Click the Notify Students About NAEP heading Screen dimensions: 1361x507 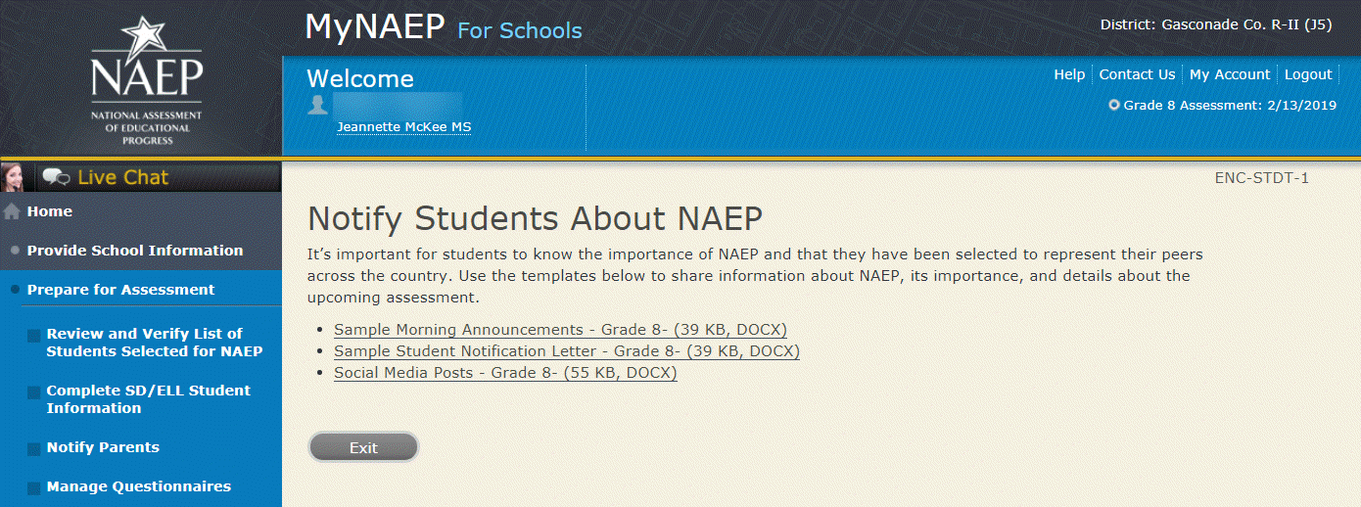[535, 217]
